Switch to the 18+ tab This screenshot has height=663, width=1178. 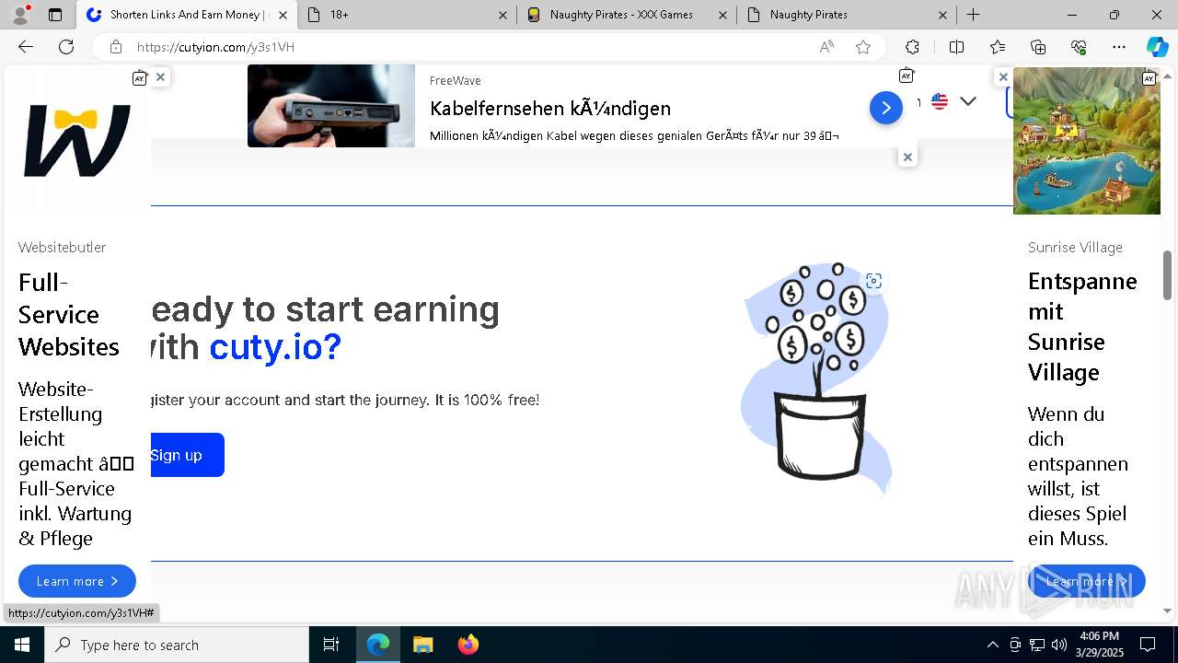[407, 15]
